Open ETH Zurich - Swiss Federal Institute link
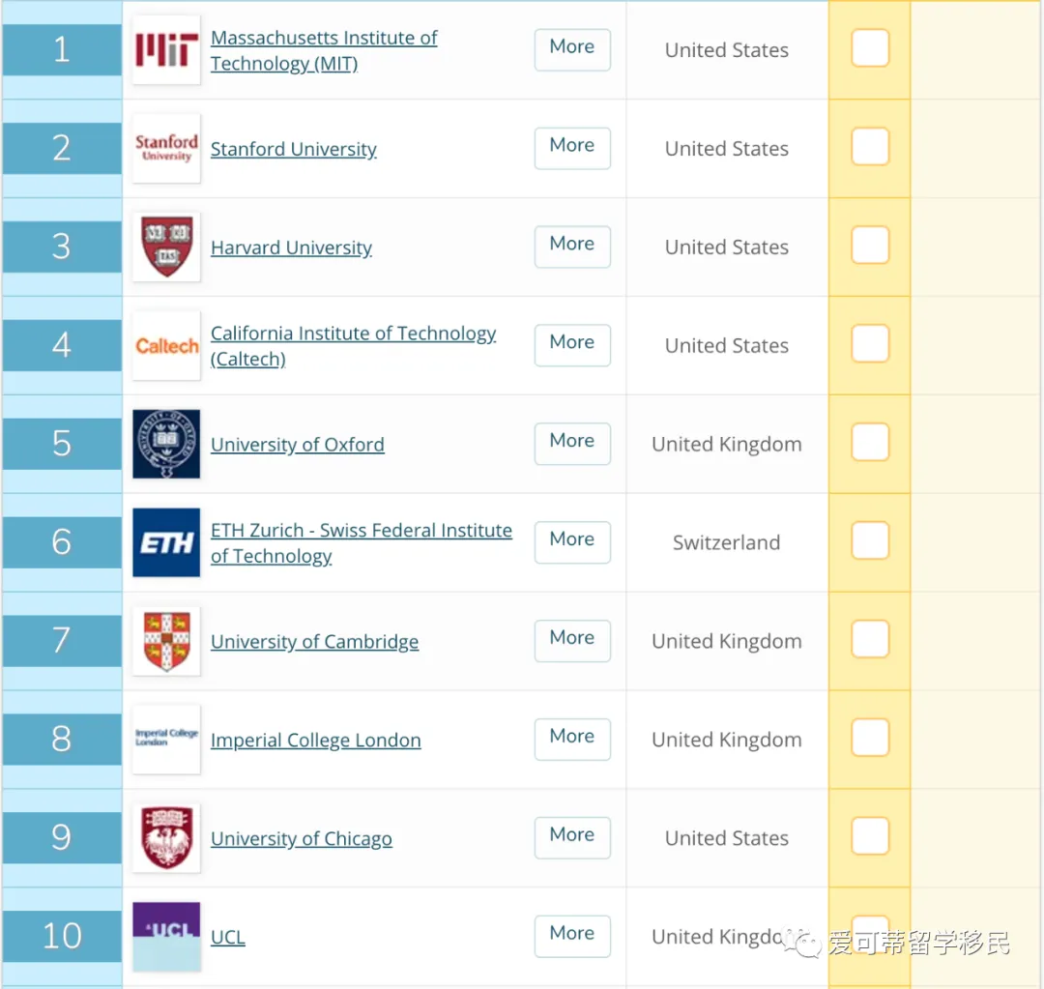This screenshot has height=989, width=1044. coord(362,542)
